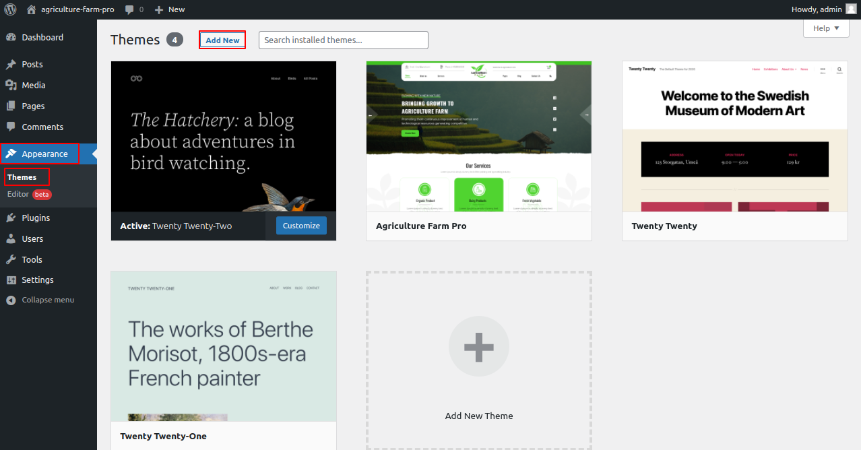Open the comments bubble in admin bar

(129, 9)
